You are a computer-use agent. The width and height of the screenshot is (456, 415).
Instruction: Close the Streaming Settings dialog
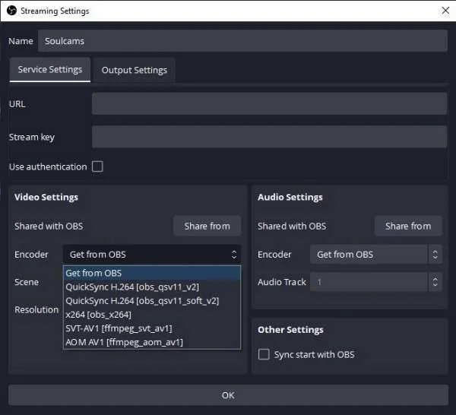pyautogui.click(x=445, y=11)
